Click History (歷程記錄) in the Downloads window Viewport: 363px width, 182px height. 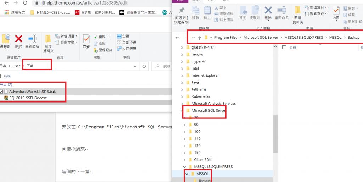tap(103, 50)
